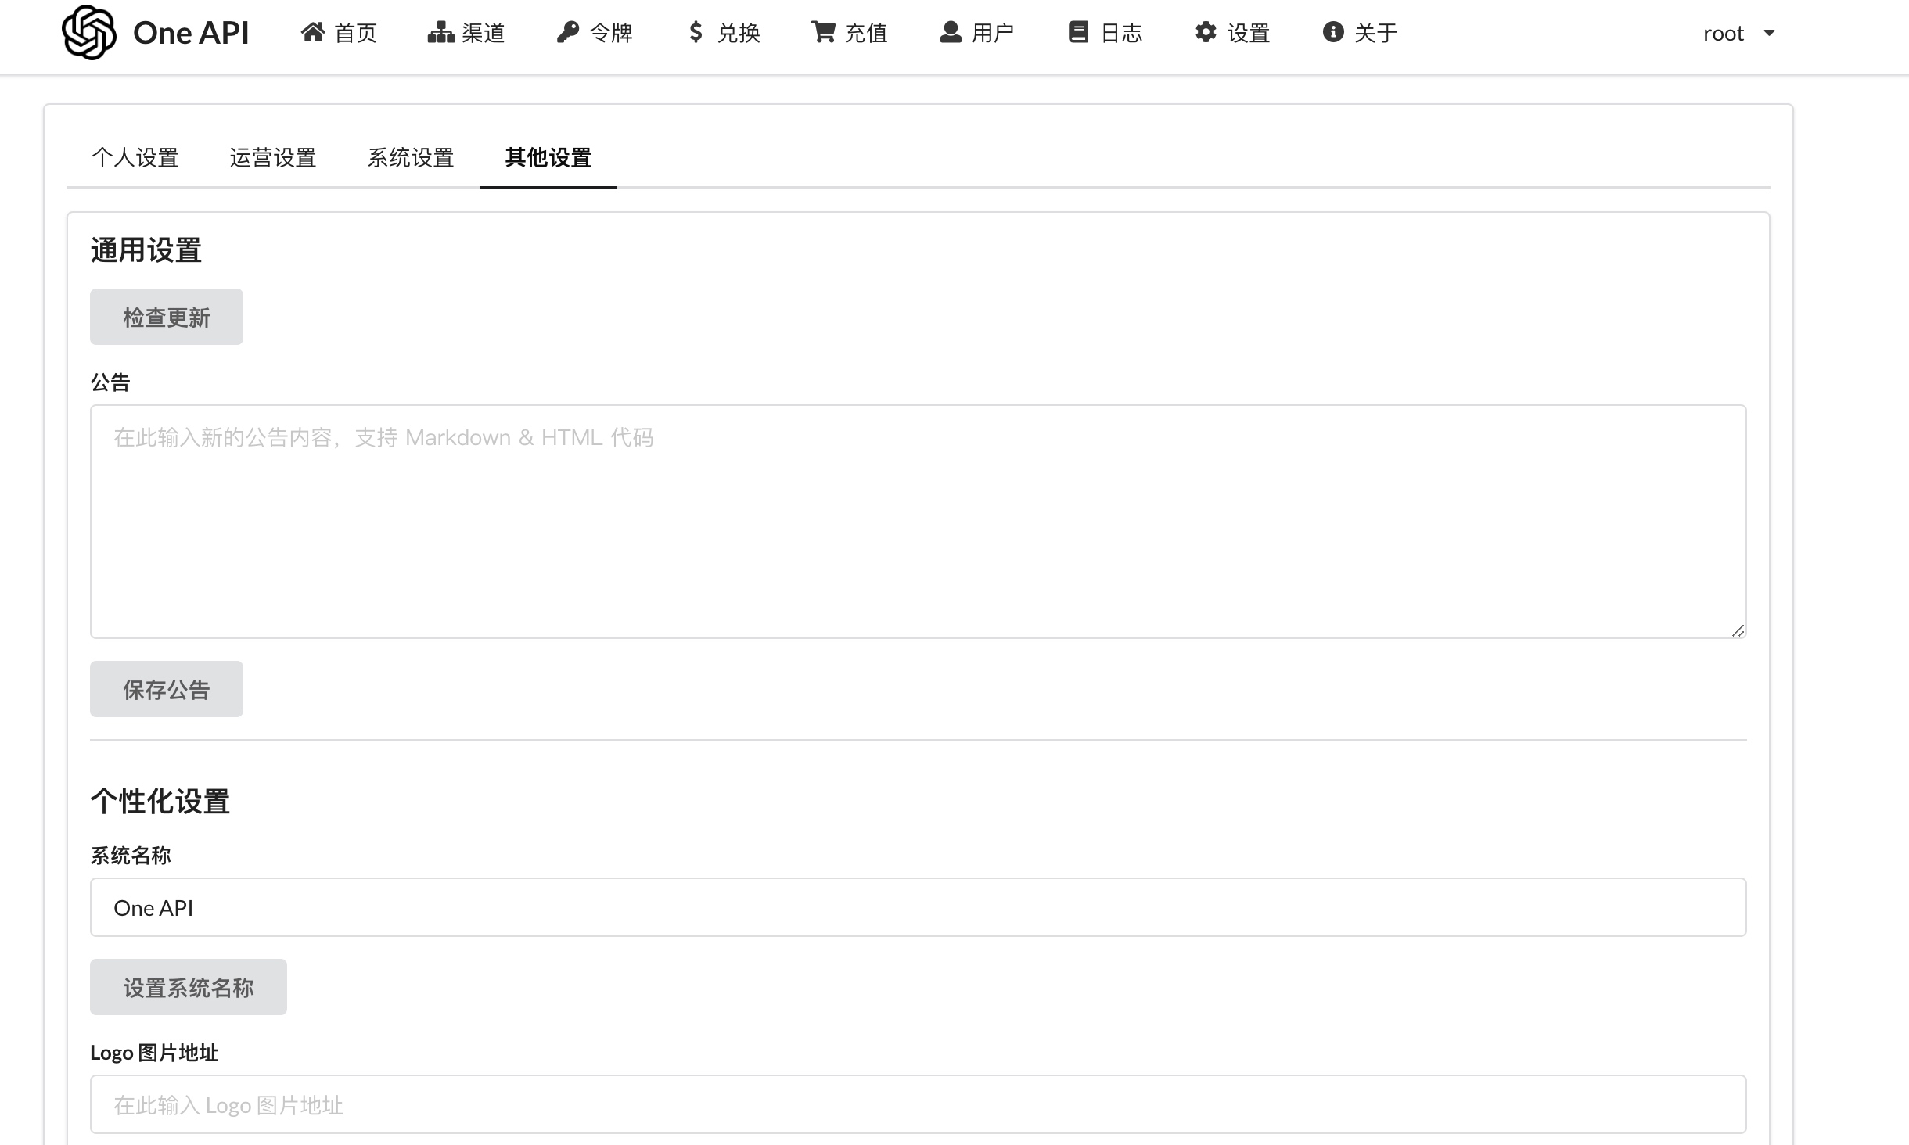Click the One API logo icon
Screen dimensions: 1909x1145
[x=89, y=32]
